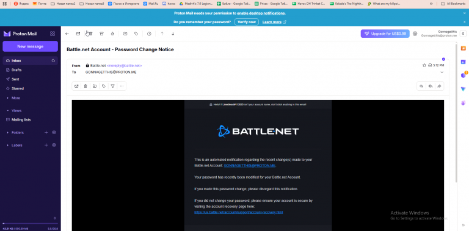The image size is (469, 231).
Task: Open the account-recovery.html link in the email
Action: [238, 212]
